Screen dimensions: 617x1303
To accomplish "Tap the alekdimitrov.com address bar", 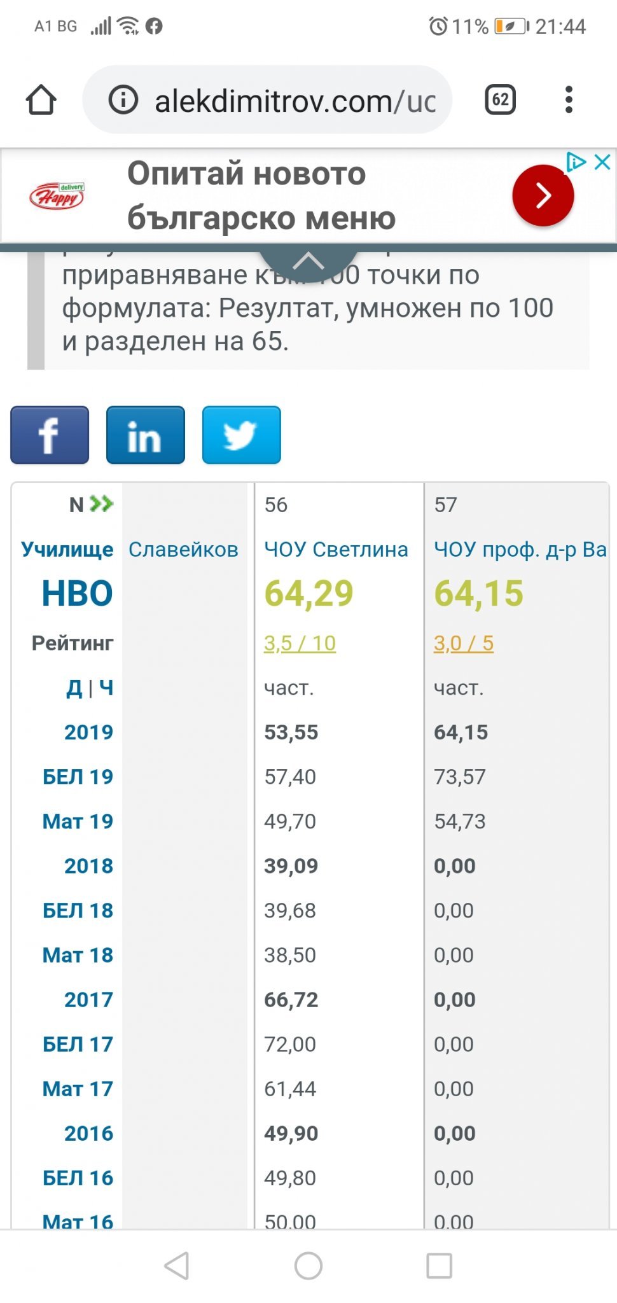I will pos(295,101).
